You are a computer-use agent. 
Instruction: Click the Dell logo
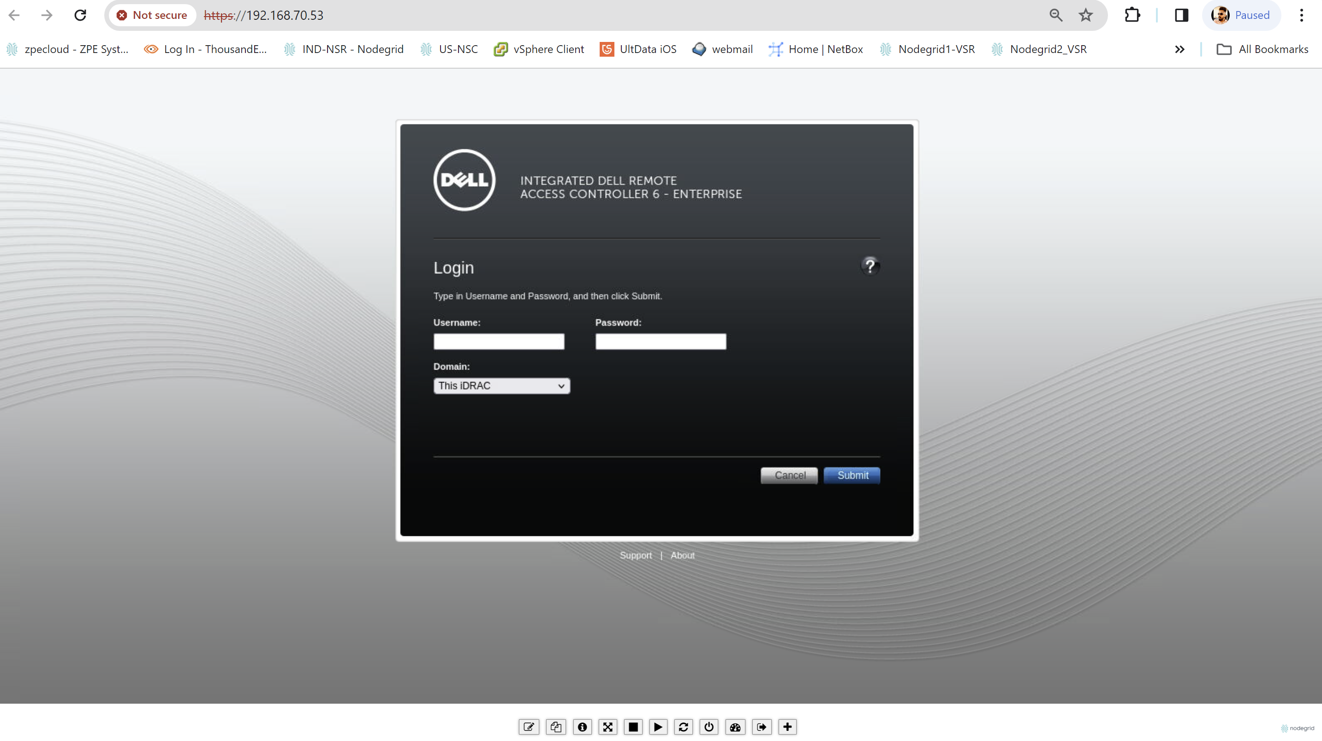click(x=464, y=179)
